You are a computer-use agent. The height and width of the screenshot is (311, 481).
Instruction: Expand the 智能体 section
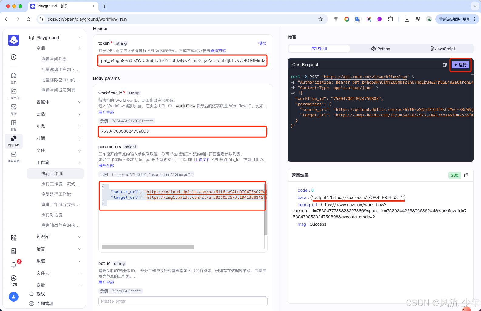point(79,102)
